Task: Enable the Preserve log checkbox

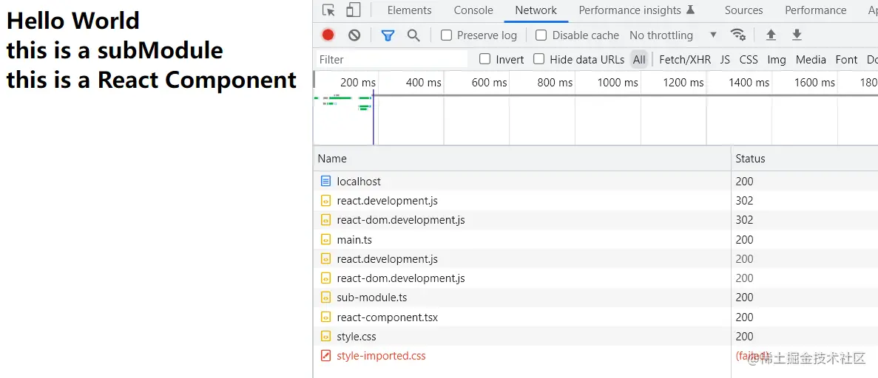Action: (446, 35)
